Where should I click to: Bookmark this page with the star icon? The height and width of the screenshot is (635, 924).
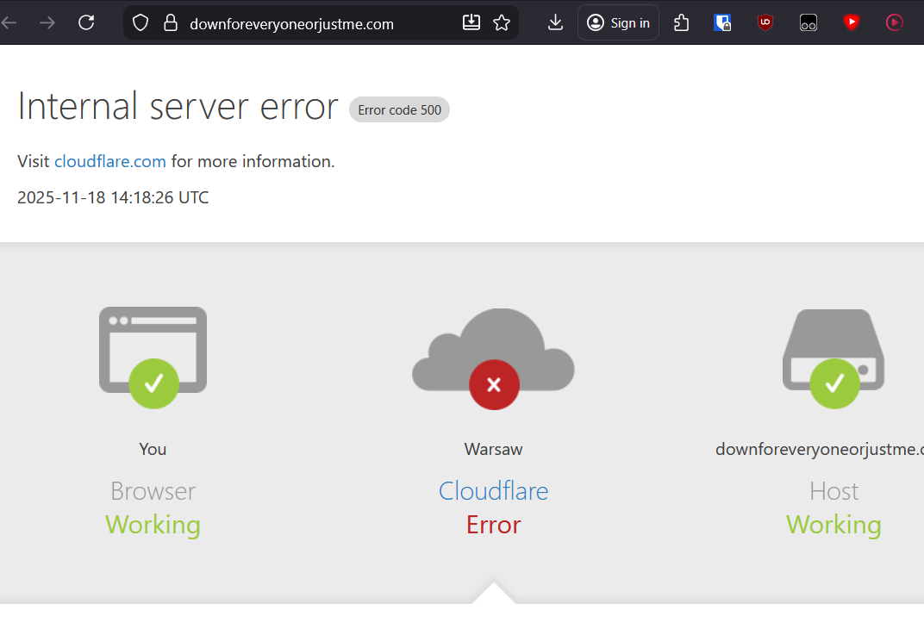(502, 23)
